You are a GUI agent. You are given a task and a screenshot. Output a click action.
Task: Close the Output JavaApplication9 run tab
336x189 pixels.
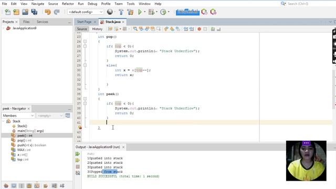pos(123,147)
